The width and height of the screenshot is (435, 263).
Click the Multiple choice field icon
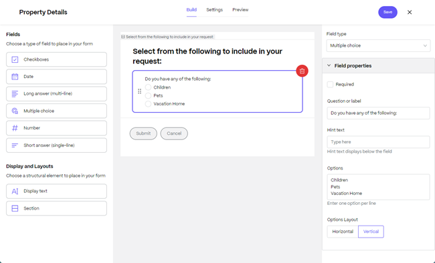coord(15,111)
